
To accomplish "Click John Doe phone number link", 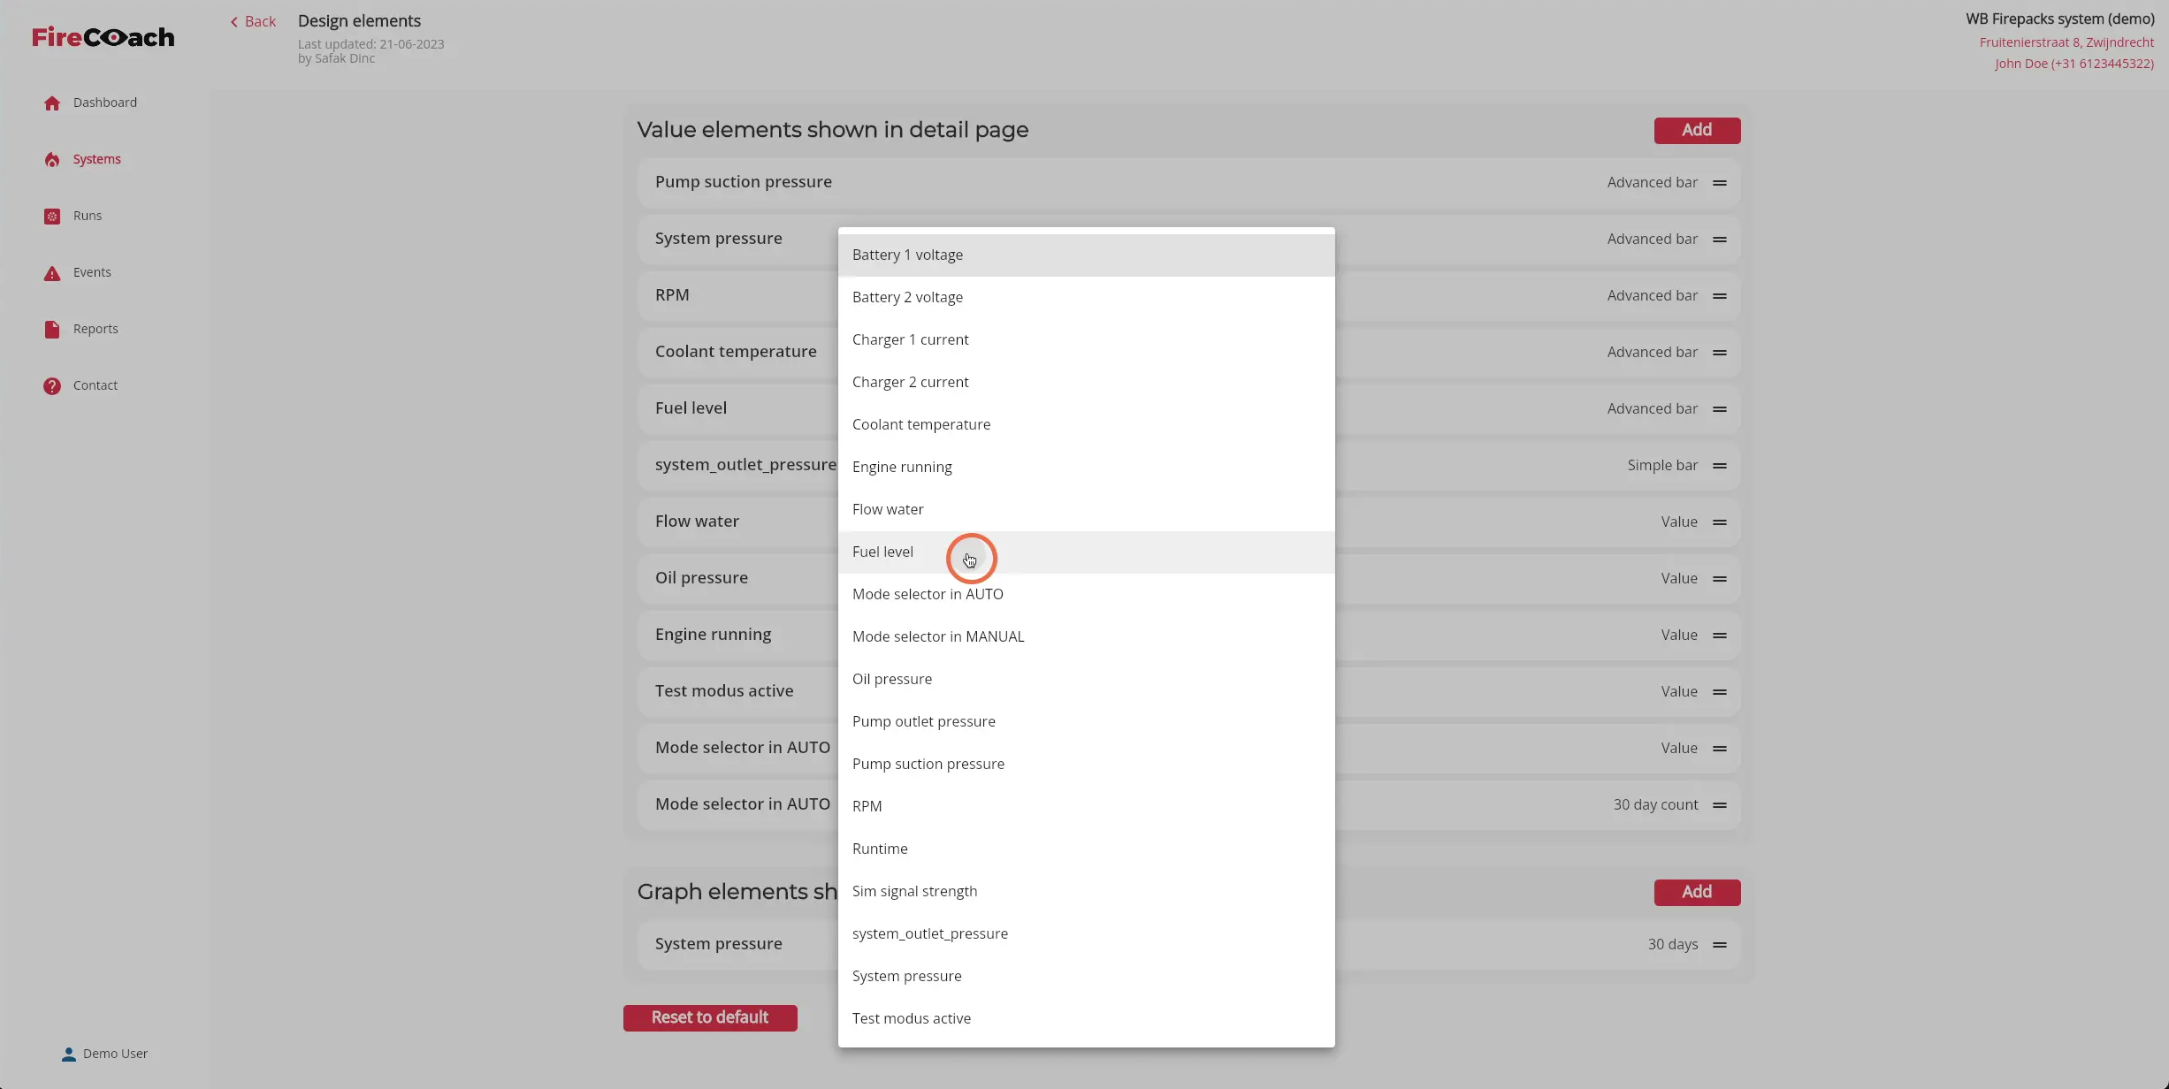I will [x=2074, y=64].
